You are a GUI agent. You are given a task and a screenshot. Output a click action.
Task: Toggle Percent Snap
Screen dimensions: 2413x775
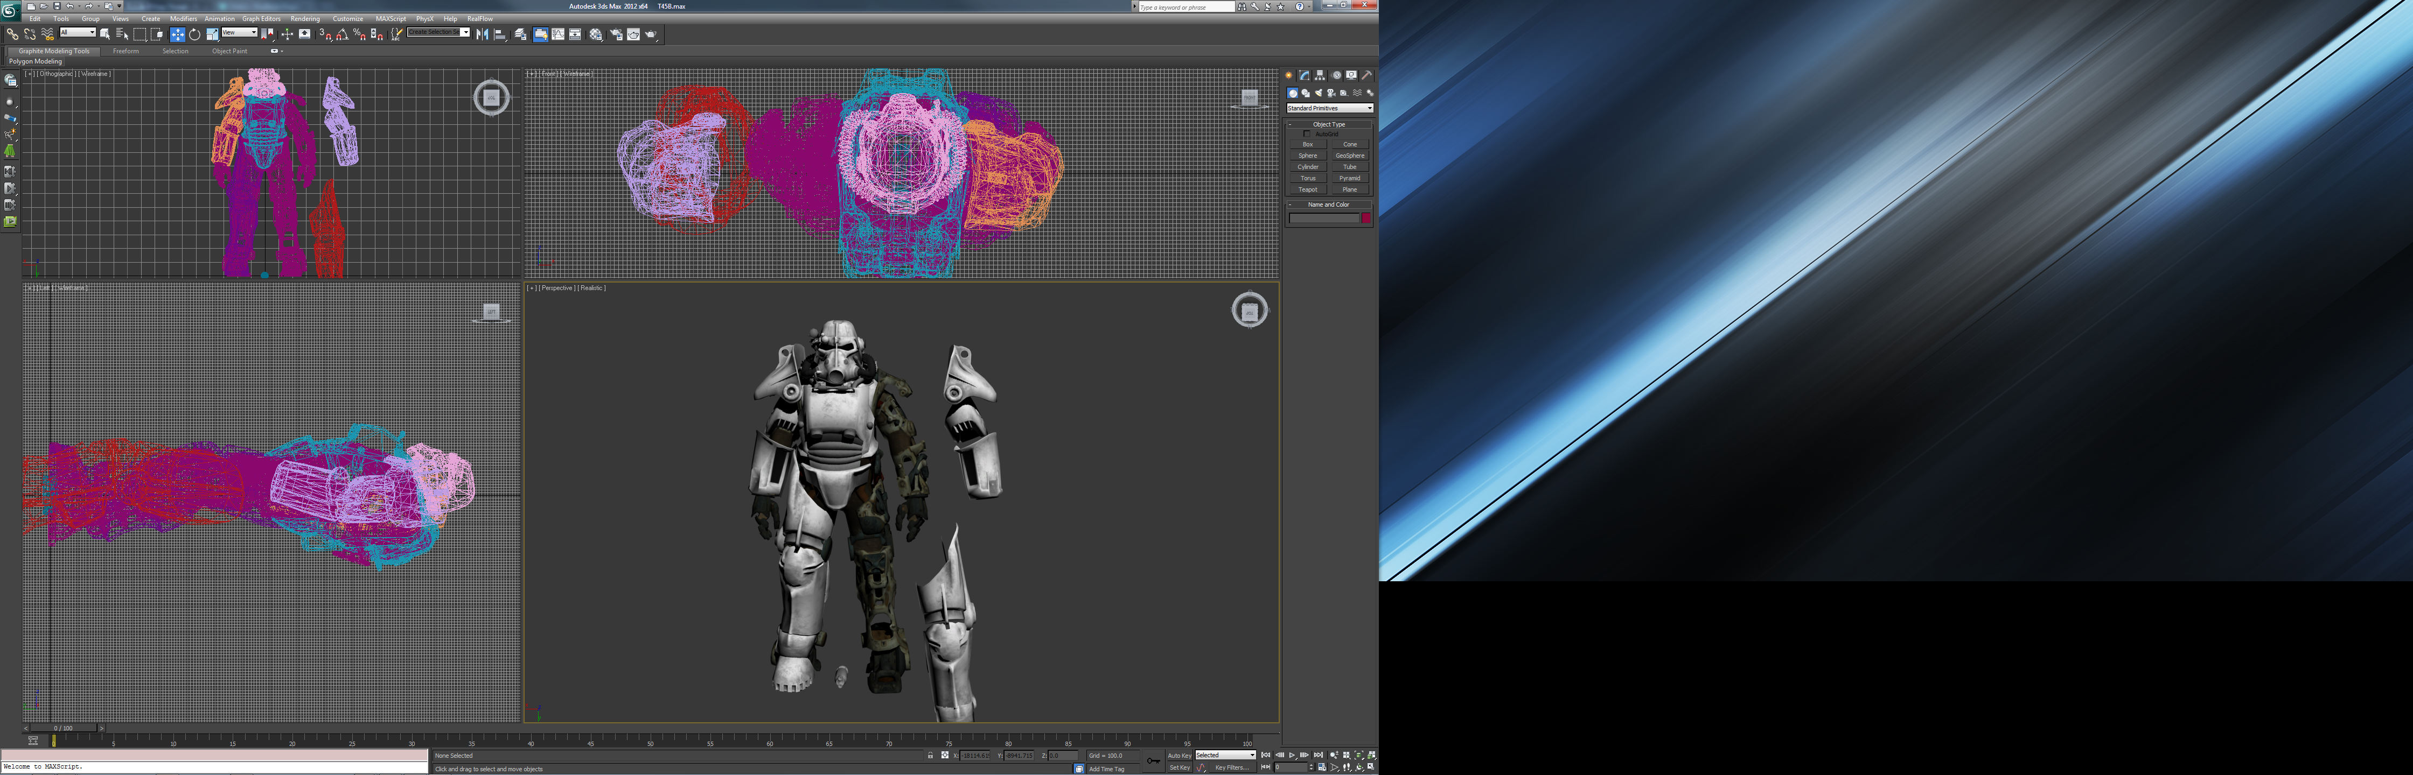(x=360, y=34)
